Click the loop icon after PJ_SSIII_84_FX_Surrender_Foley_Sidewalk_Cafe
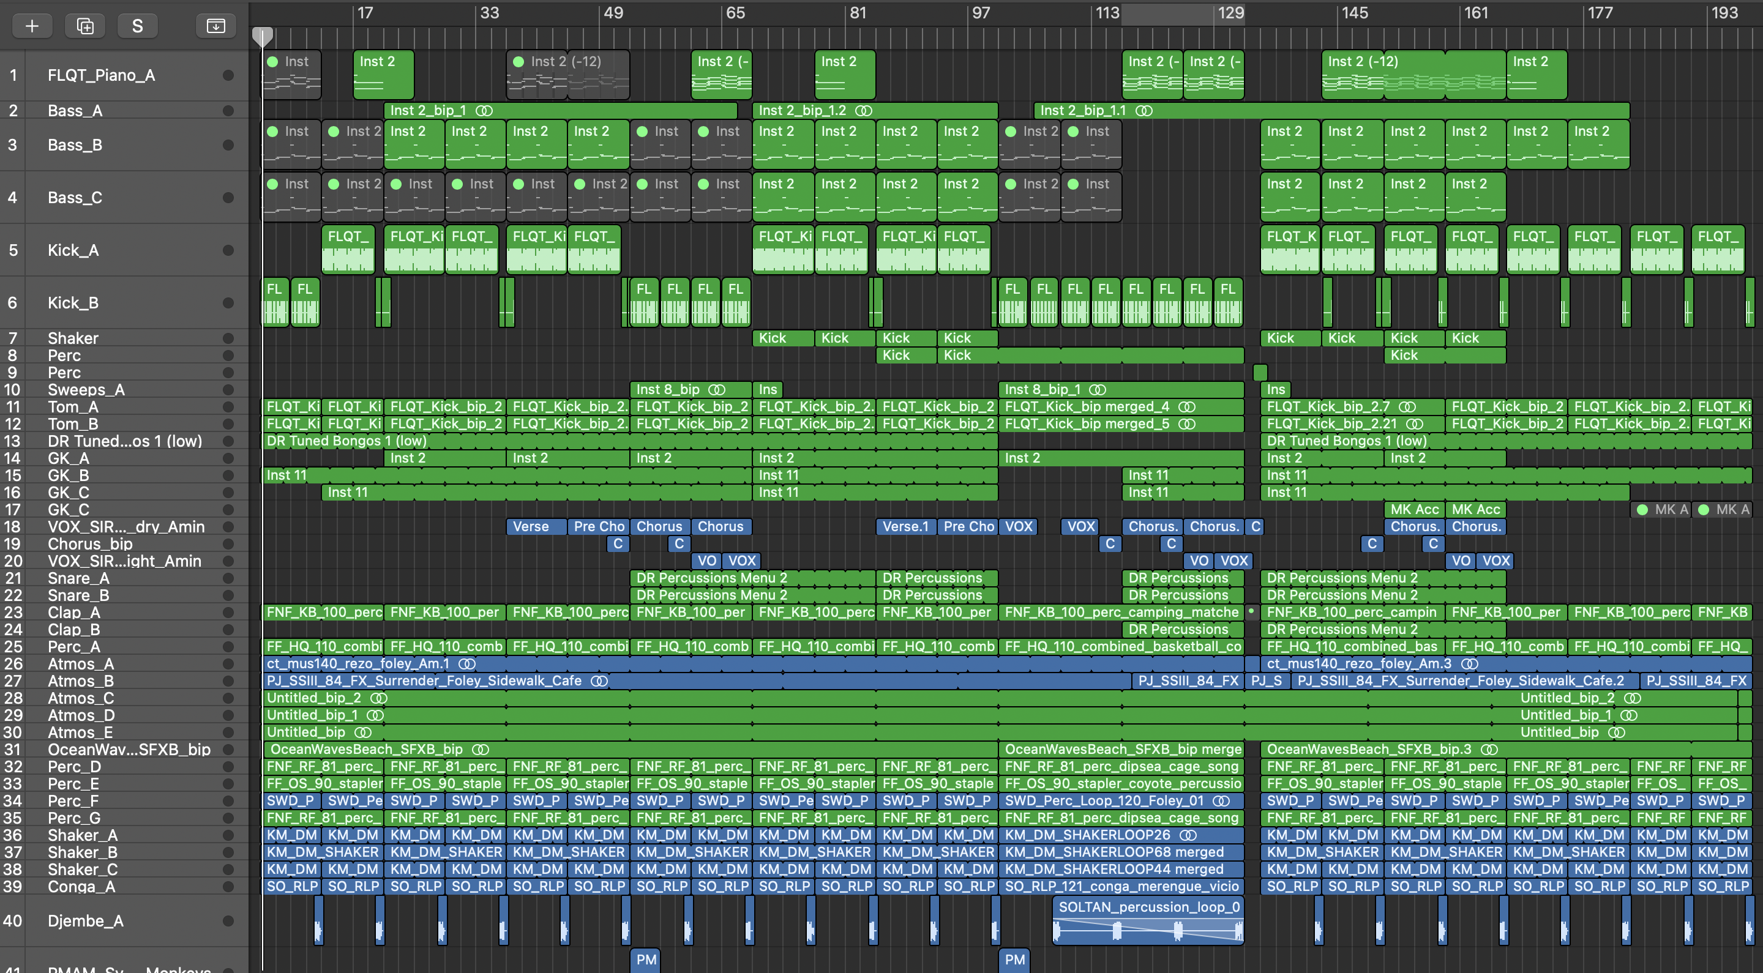The height and width of the screenshot is (973, 1763). pos(599,681)
